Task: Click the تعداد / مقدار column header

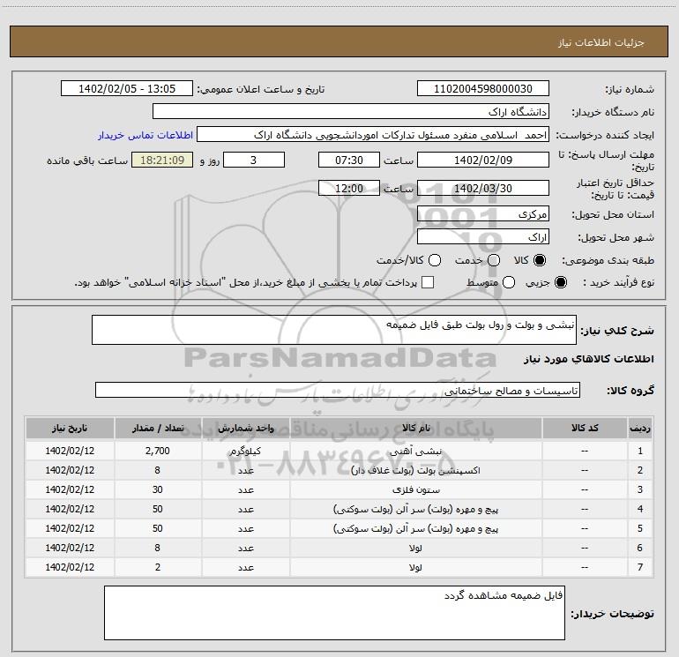Action: (x=158, y=428)
